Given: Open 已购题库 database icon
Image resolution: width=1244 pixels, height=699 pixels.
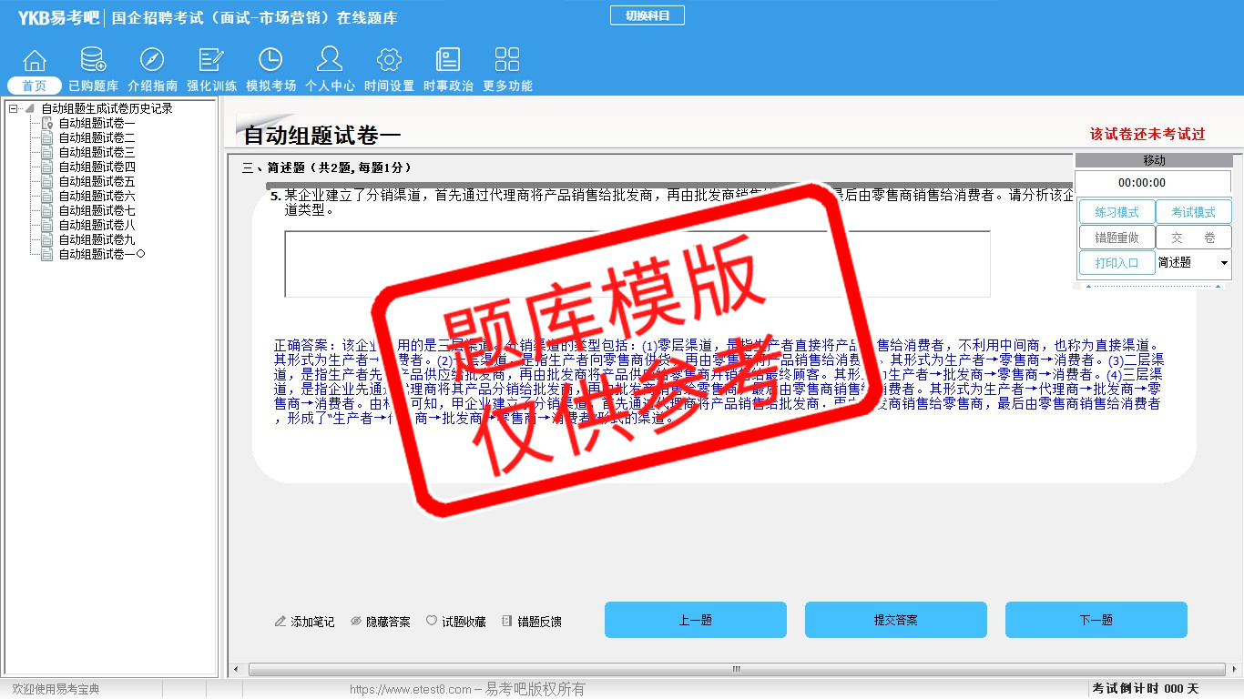Looking at the screenshot, I should (93, 60).
